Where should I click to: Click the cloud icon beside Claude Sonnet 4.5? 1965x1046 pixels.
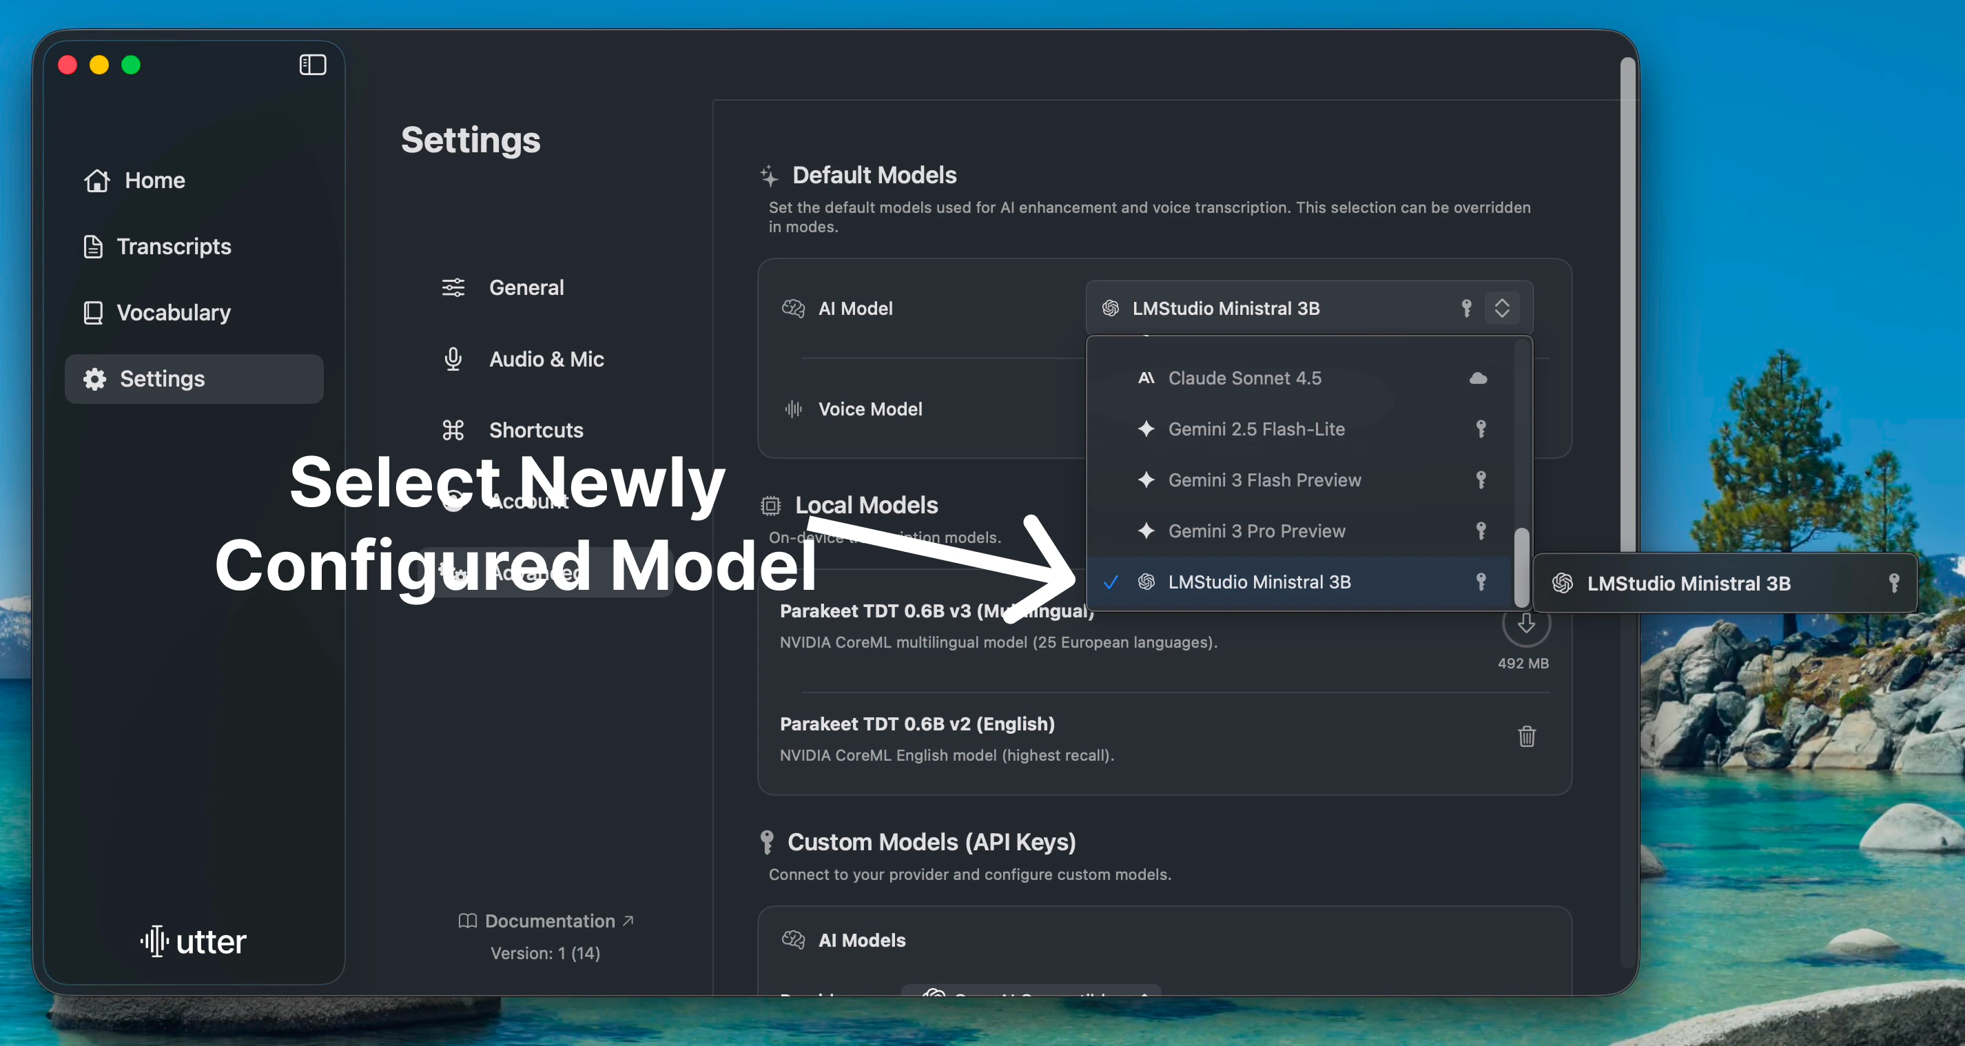click(1479, 378)
